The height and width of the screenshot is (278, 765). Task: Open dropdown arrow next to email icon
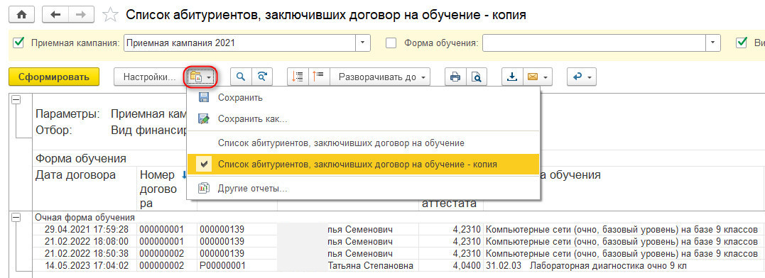(546, 77)
